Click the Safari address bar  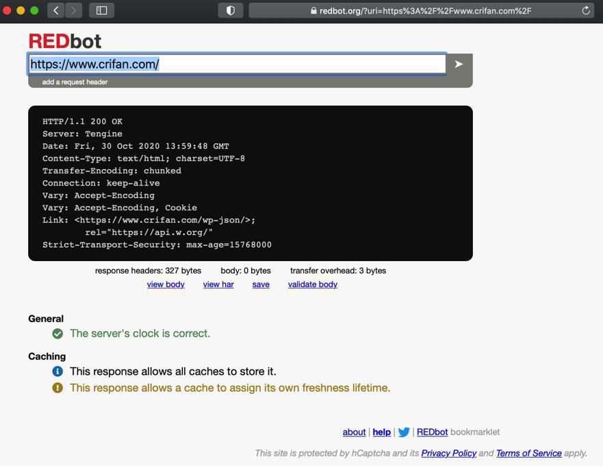(x=421, y=10)
